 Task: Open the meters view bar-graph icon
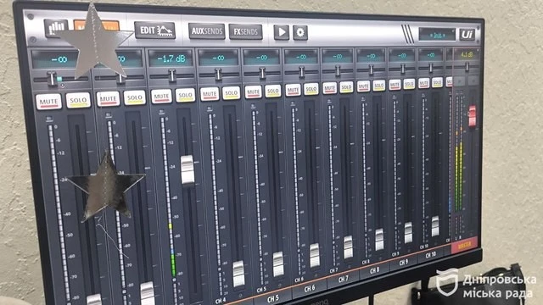pyautogui.click(x=56, y=28)
